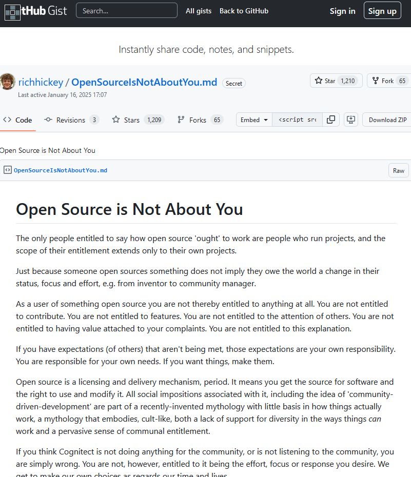This screenshot has width=411, height=477.
Task: Click the Search gists input field
Action: 126,11
